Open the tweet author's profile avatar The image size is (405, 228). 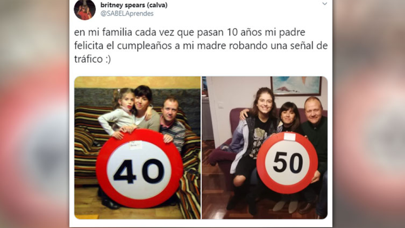coord(85,9)
